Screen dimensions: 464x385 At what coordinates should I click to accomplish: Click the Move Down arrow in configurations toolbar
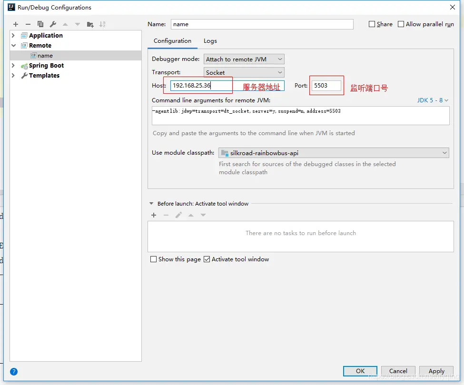tap(78, 24)
